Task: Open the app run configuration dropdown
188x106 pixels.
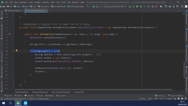Action: (x=97, y=6)
